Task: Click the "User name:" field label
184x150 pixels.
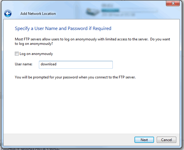Action: click(x=23, y=64)
